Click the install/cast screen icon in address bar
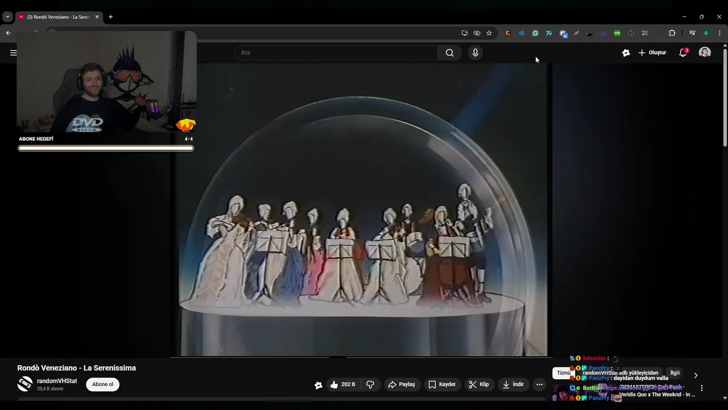Screen dimensions: 728x410 (x=465, y=33)
